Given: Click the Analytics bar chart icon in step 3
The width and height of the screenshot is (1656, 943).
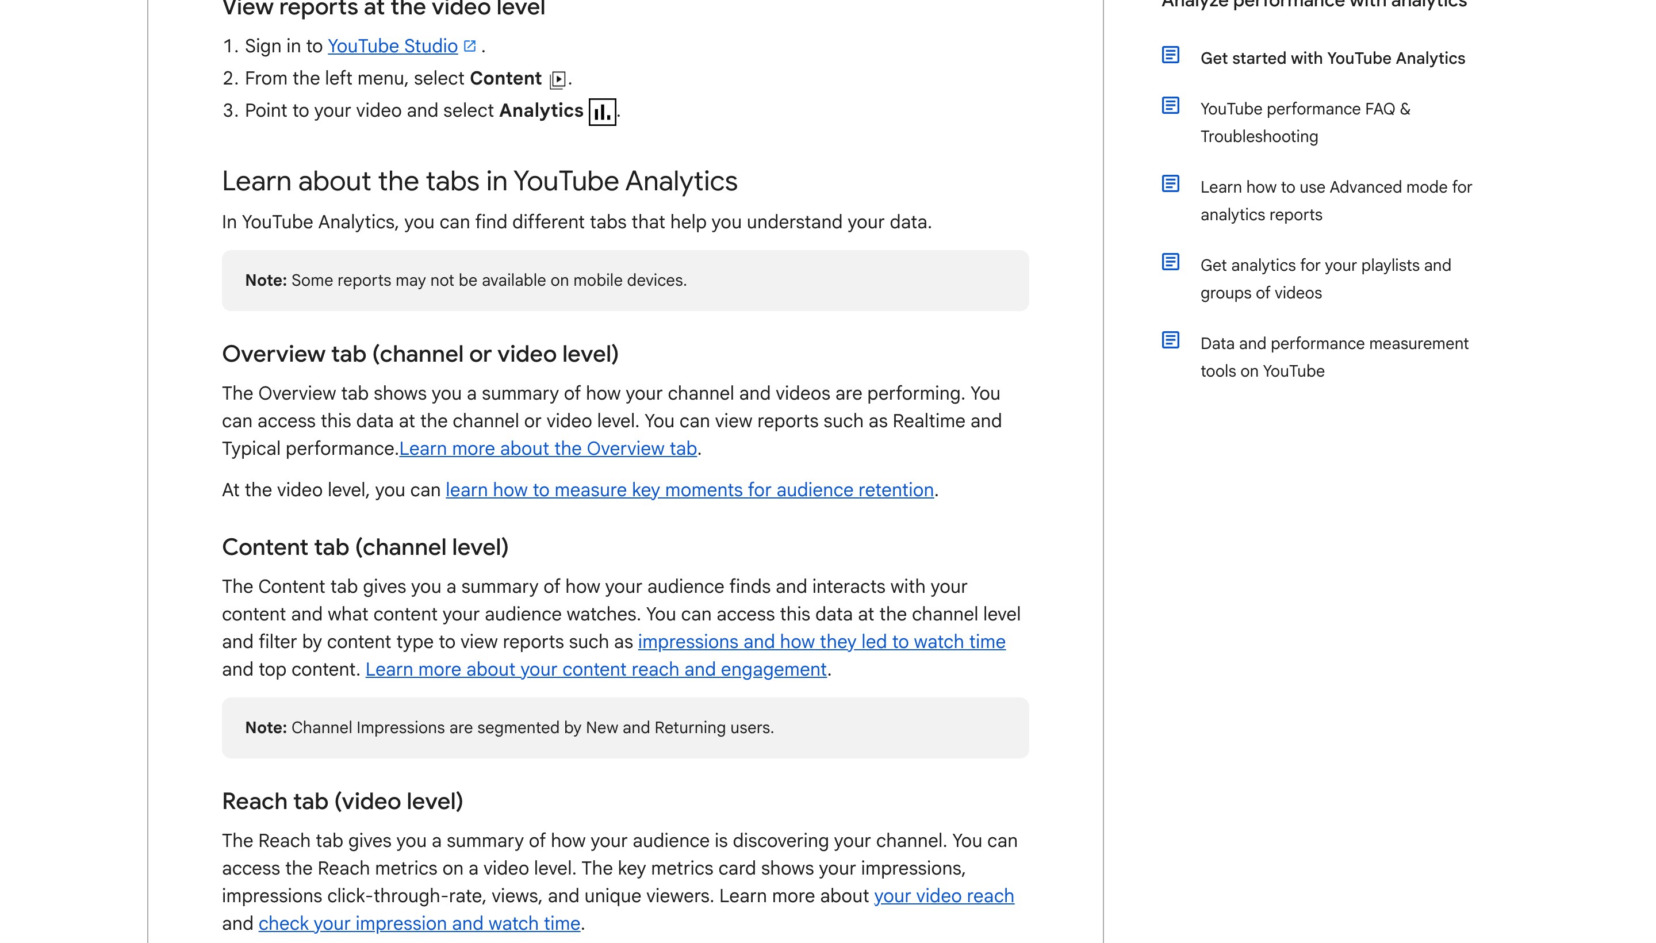Looking at the screenshot, I should (x=602, y=112).
